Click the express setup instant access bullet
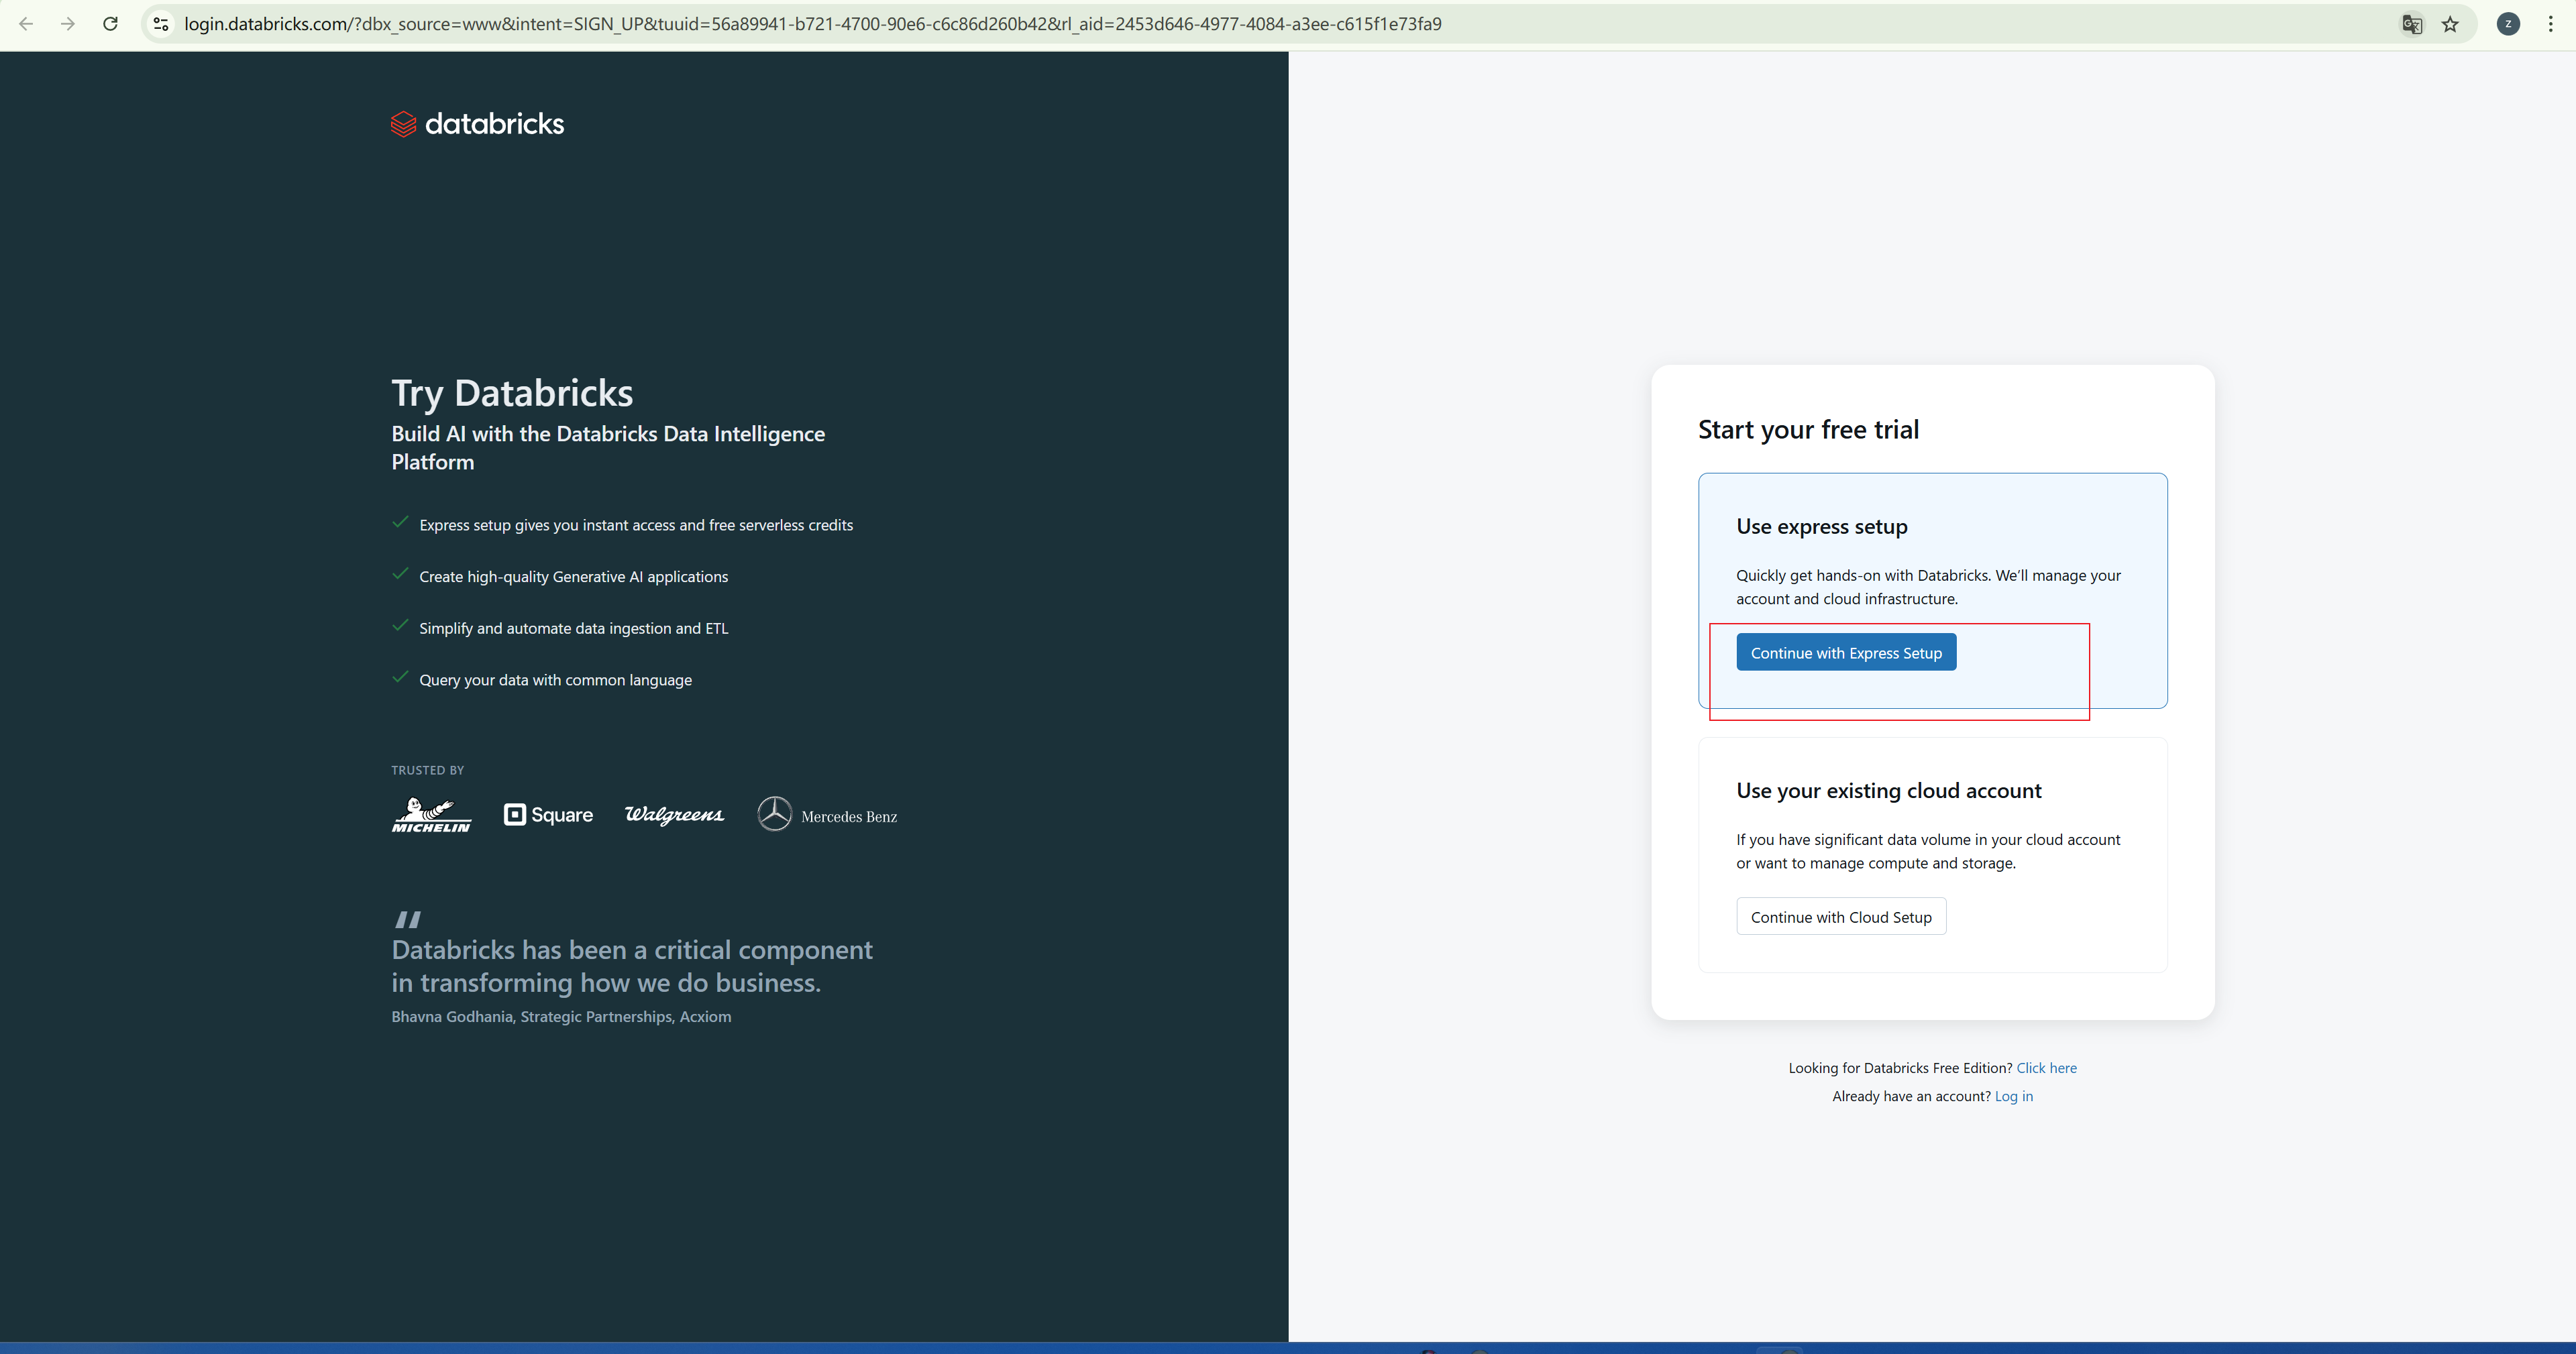The image size is (2576, 1354). click(636, 525)
